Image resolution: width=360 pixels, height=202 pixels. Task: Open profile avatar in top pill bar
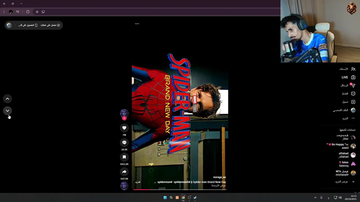tap(9, 25)
